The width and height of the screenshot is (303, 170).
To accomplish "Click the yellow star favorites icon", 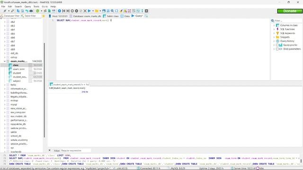I will point(44,16).
